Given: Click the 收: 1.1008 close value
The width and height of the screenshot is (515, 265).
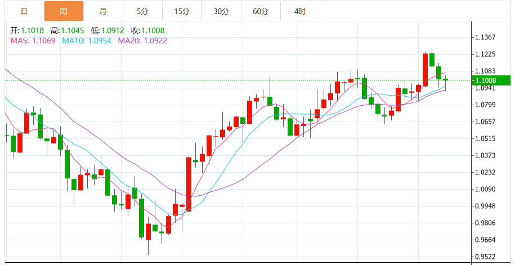Looking at the screenshot, I should (x=148, y=31).
